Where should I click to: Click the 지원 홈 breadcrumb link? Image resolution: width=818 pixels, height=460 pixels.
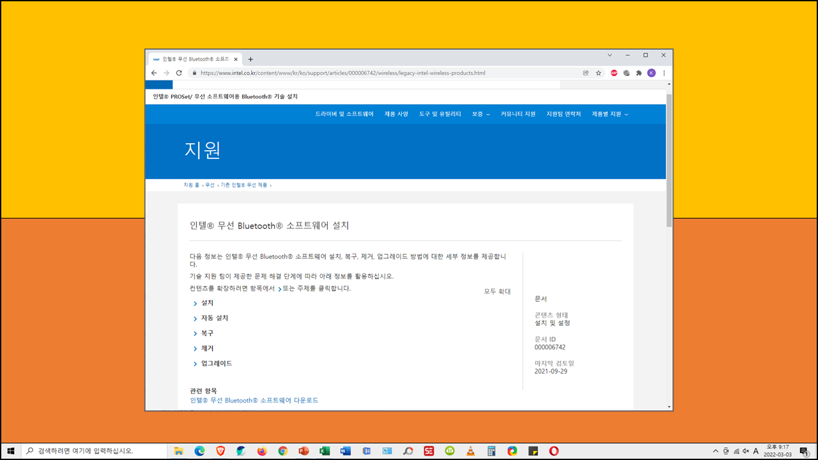click(192, 185)
